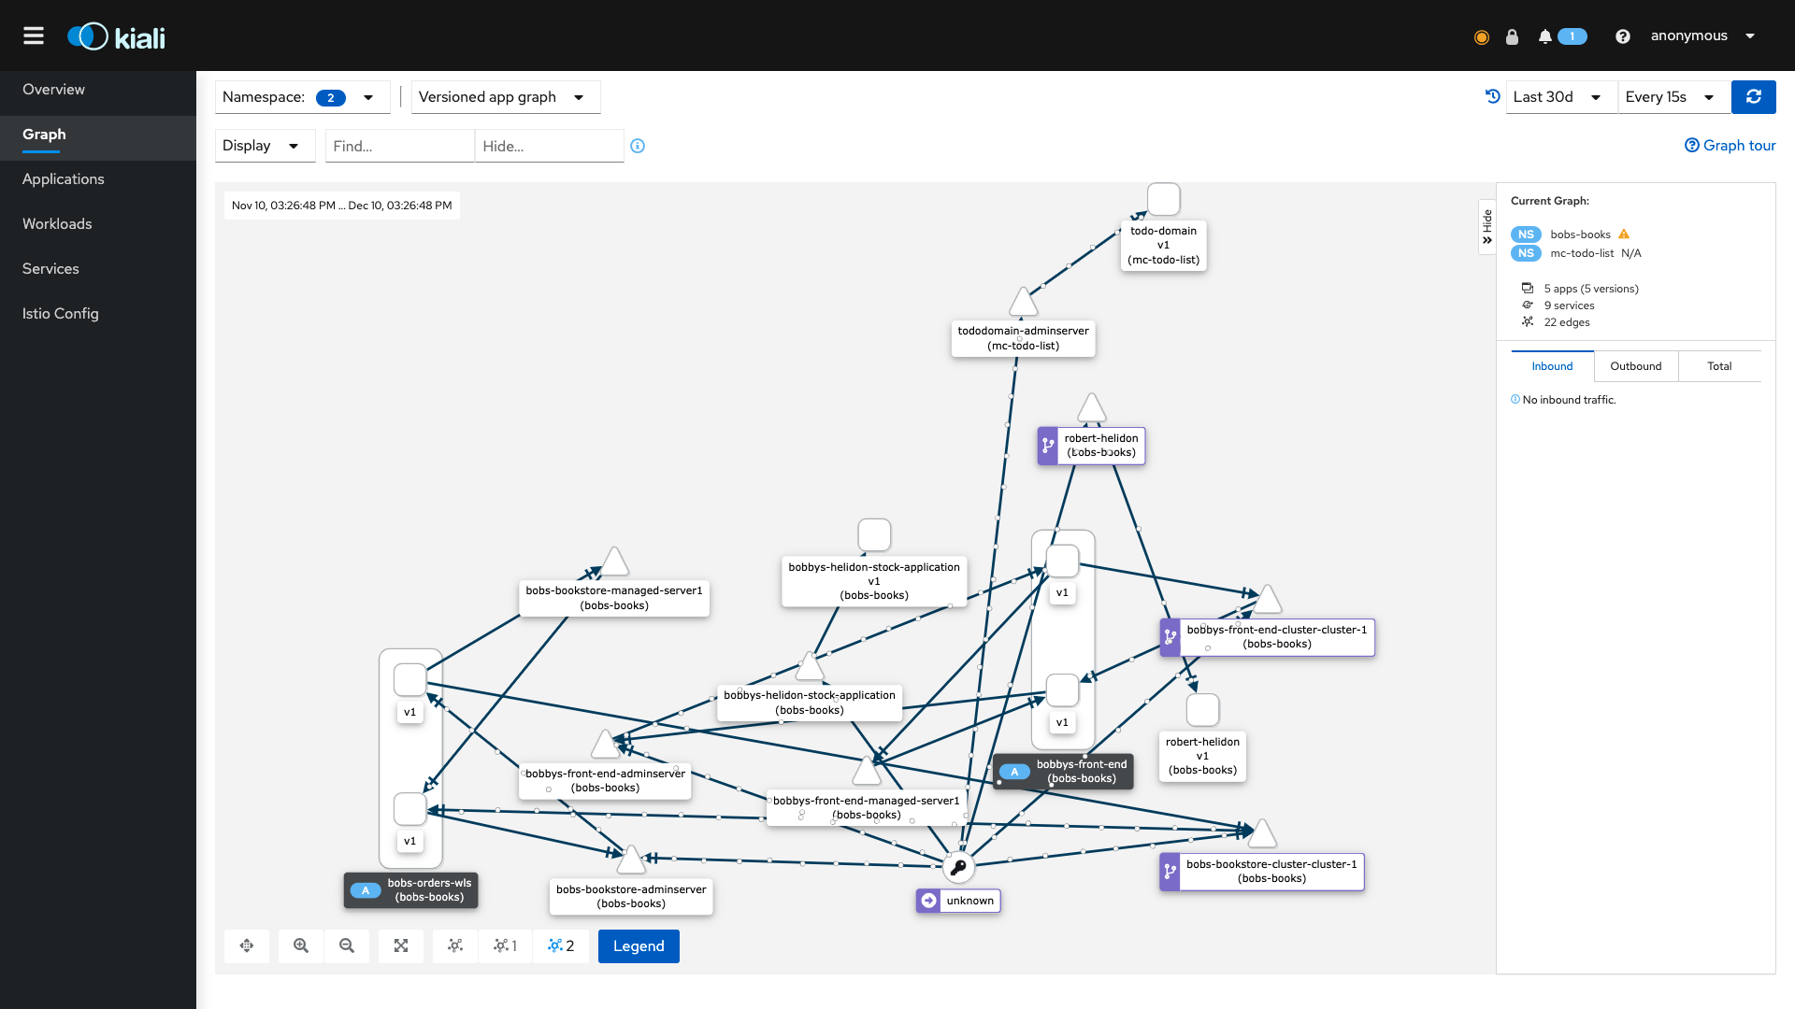Screen dimensions: 1795x1009
Task: Click the graph layout 1 icon
Action: tap(505, 945)
